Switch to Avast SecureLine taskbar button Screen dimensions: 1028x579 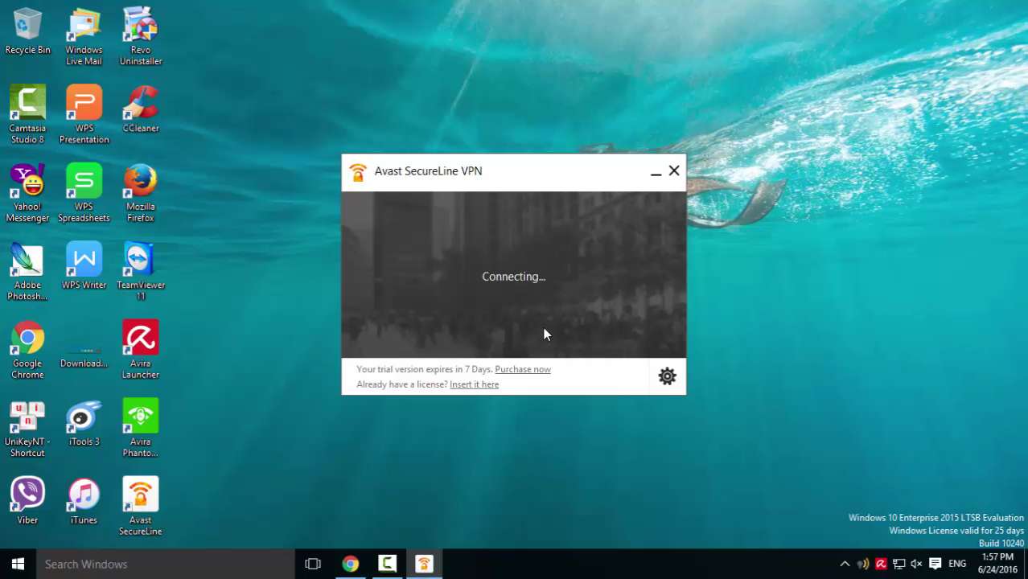424,564
